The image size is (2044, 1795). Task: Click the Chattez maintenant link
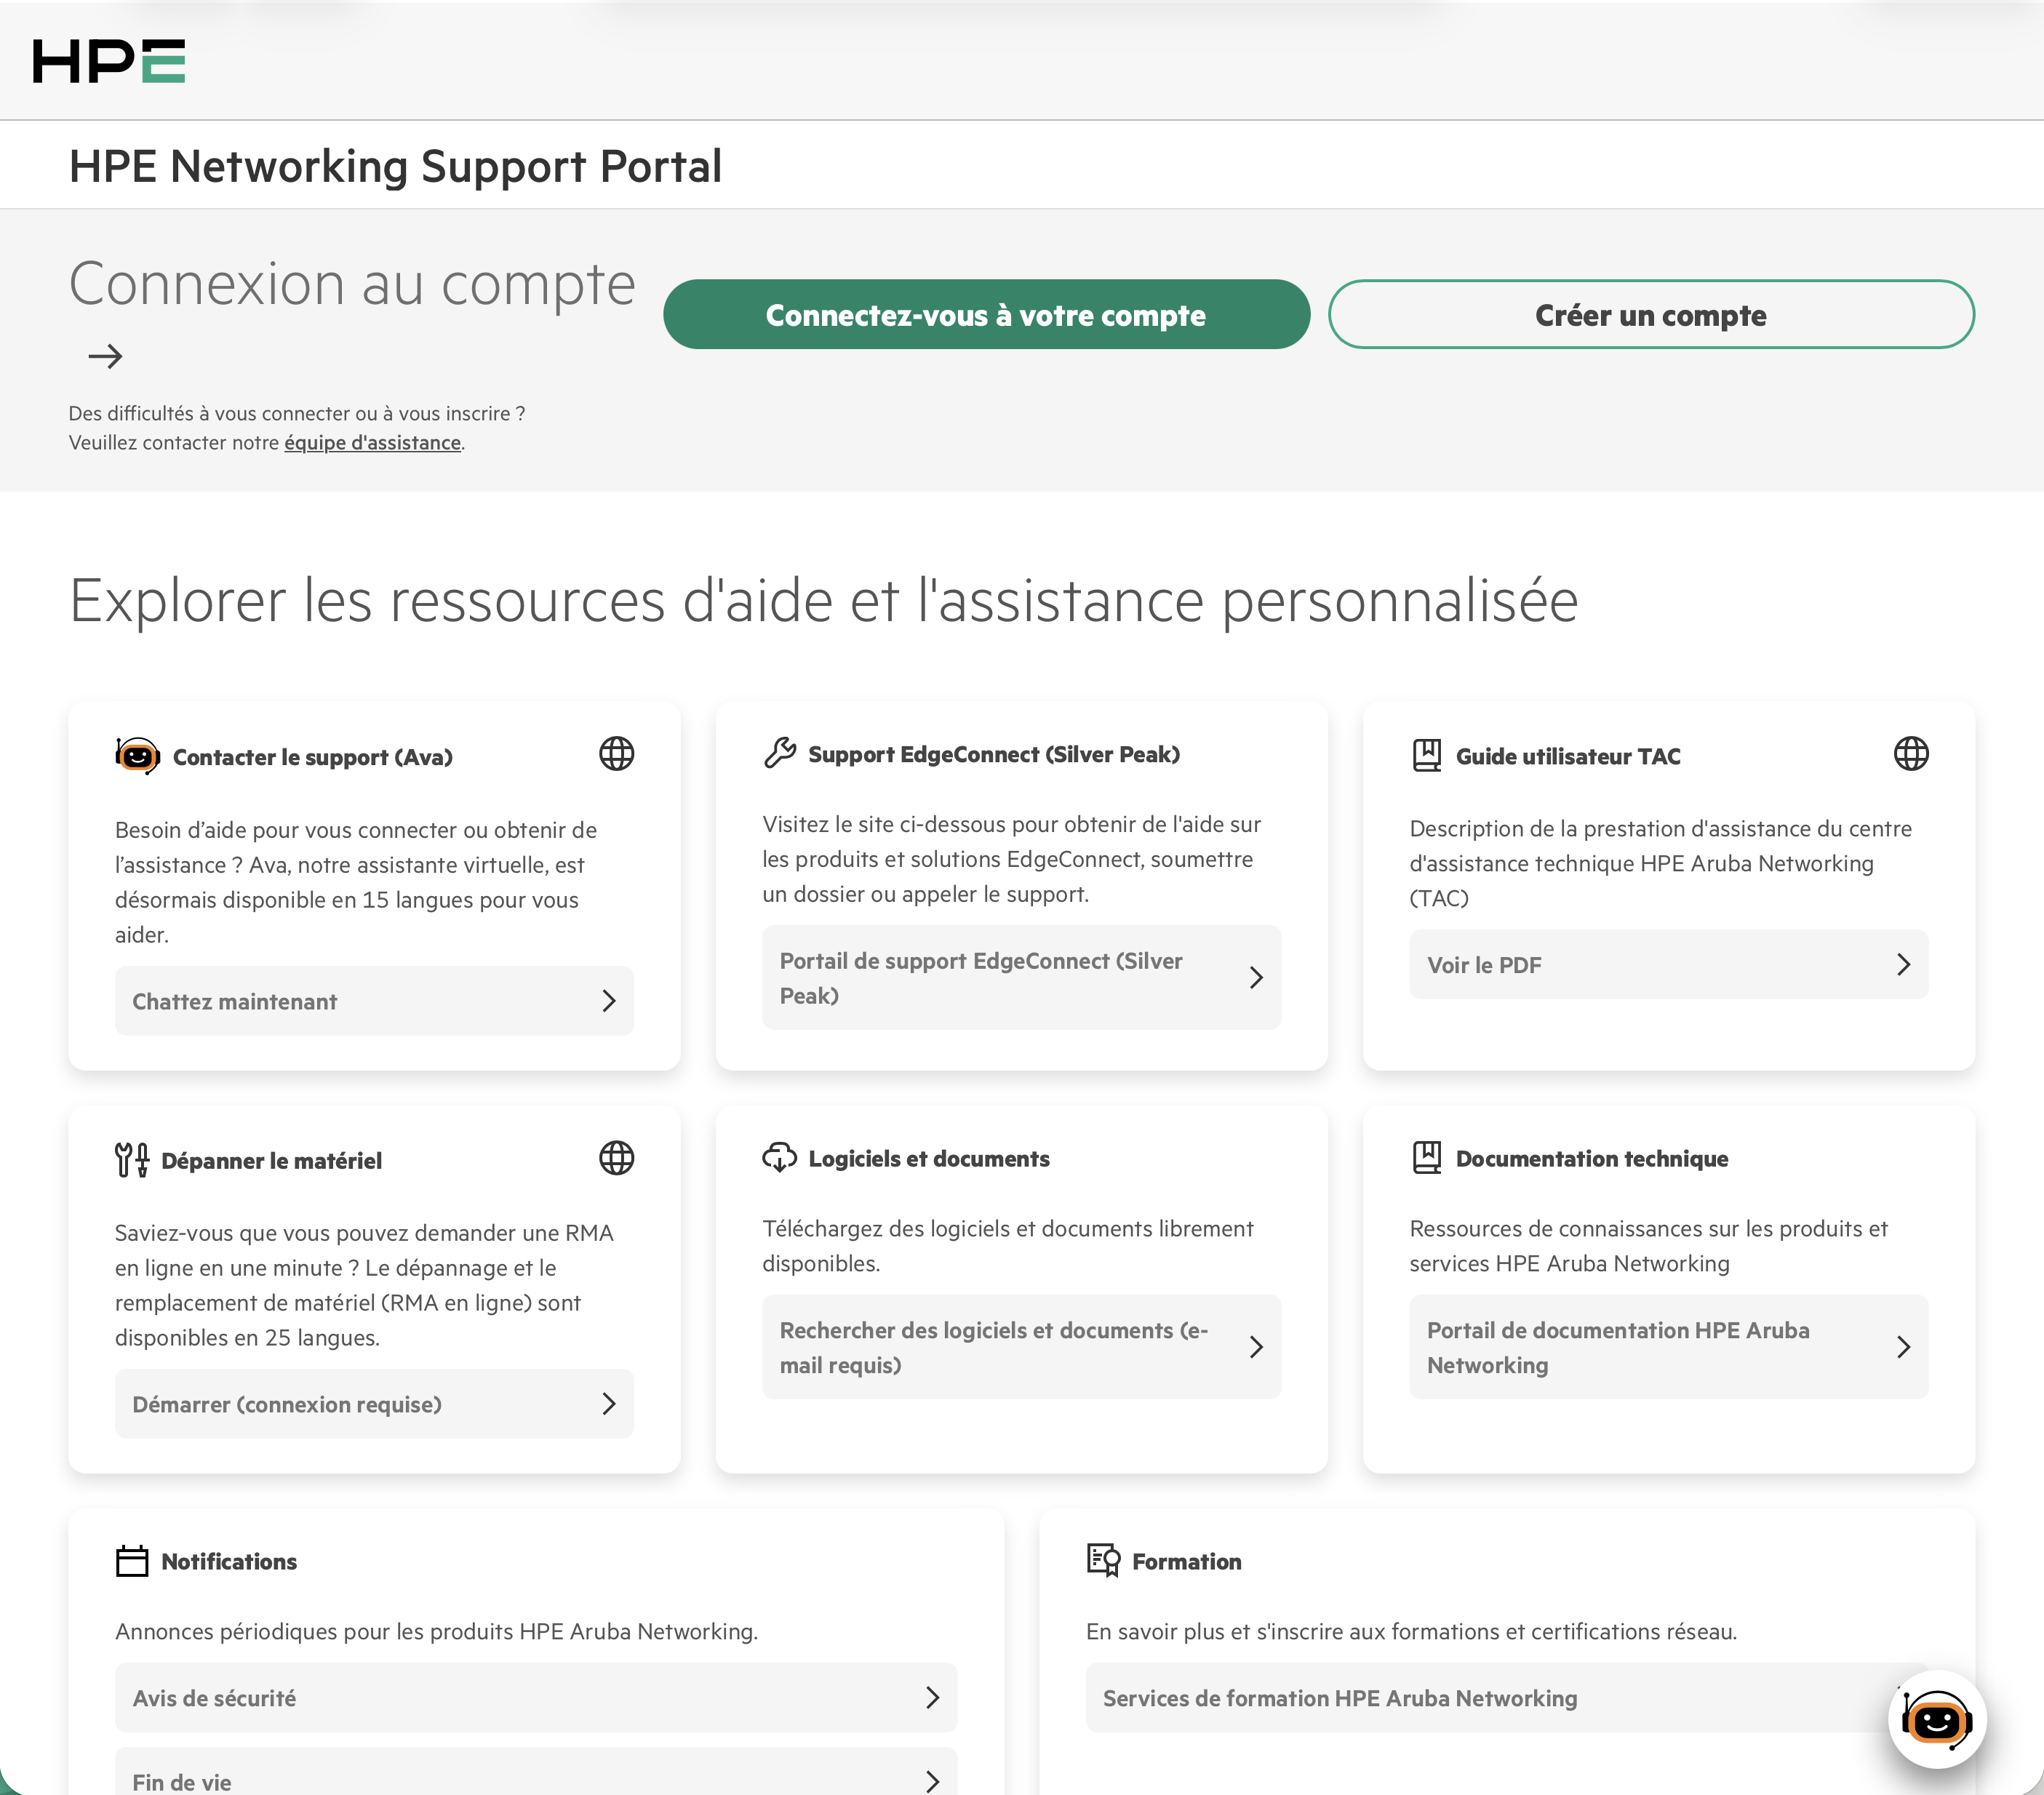pos(374,1001)
